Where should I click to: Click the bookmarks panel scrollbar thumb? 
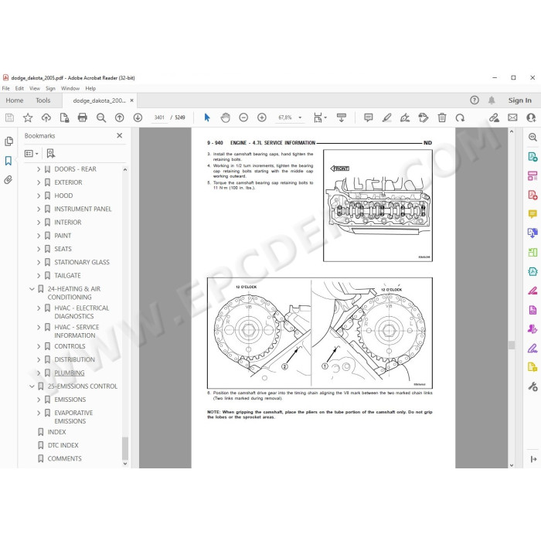(x=125, y=447)
